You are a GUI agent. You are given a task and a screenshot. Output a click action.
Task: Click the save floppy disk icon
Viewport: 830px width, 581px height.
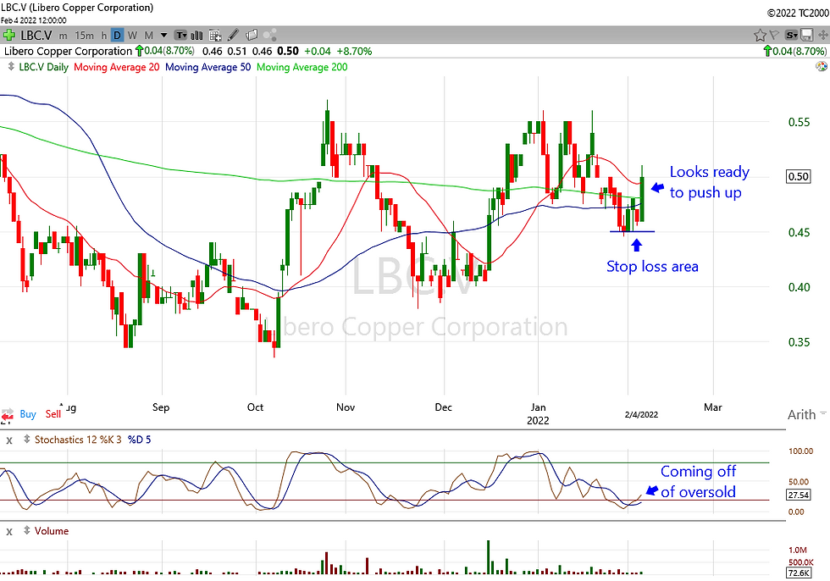coord(806,36)
